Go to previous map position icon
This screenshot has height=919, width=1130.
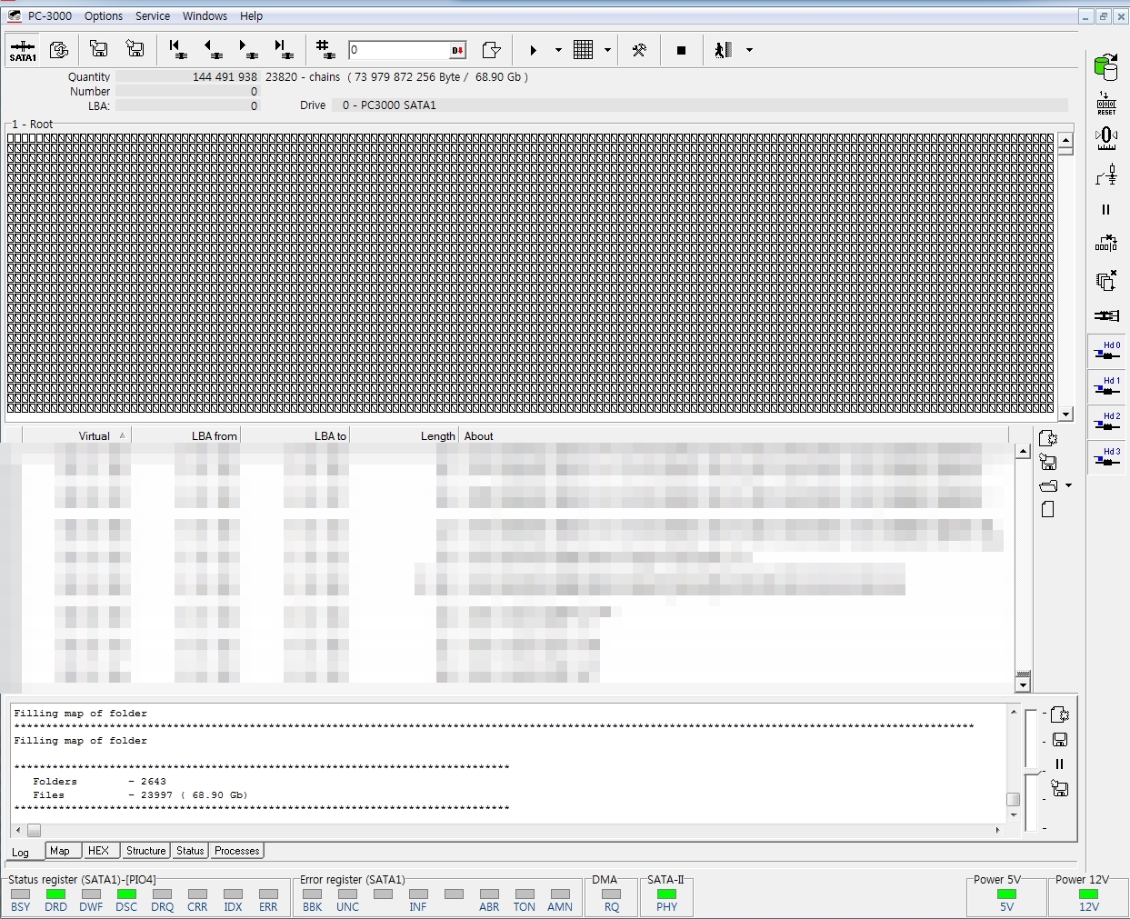[213, 49]
